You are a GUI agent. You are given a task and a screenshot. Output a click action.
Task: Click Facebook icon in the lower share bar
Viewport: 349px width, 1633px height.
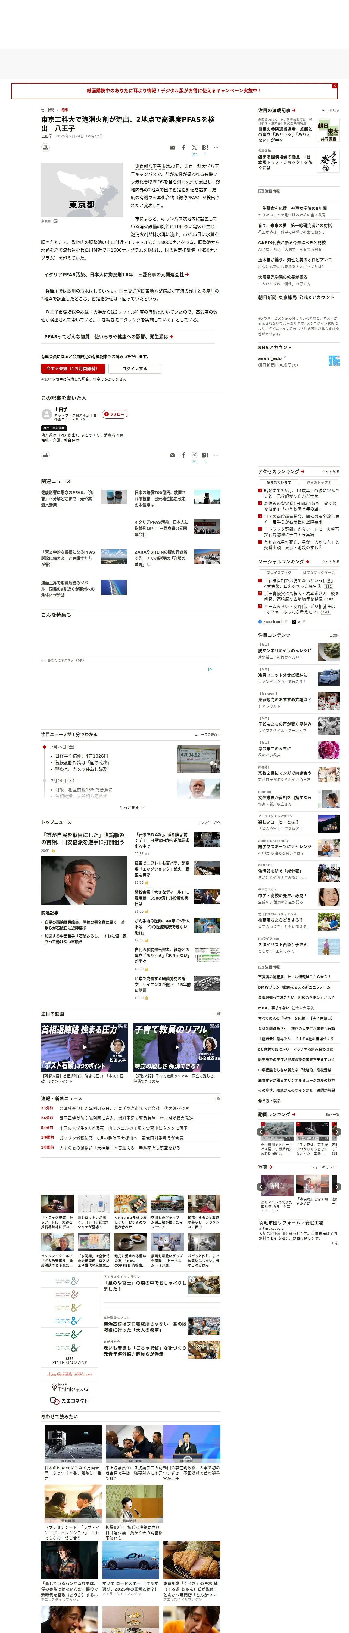click(184, 455)
